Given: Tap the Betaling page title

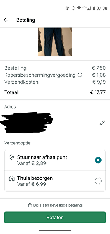Looking at the screenshot, I should pos(26,20).
